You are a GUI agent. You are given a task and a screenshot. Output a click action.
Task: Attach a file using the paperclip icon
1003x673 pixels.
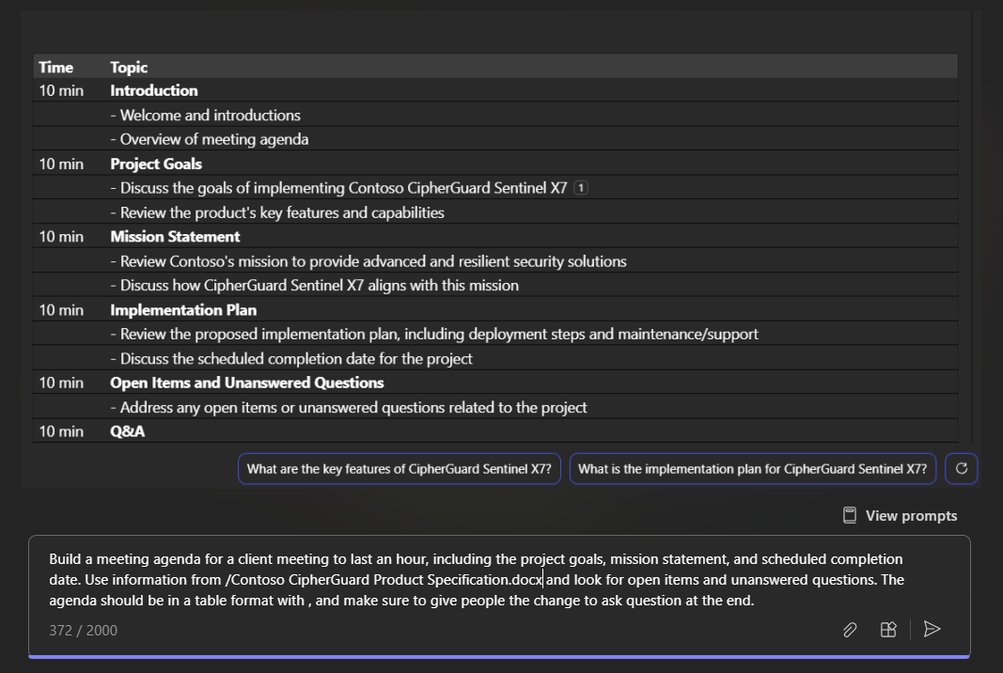850,630
